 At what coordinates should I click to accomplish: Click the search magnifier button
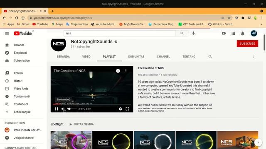182,34
